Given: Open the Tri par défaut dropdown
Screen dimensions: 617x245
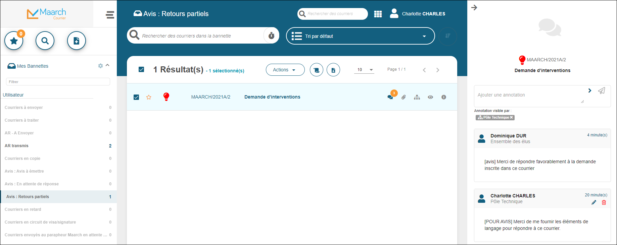Looking at the screenshot, I should (x=360, y=36).
